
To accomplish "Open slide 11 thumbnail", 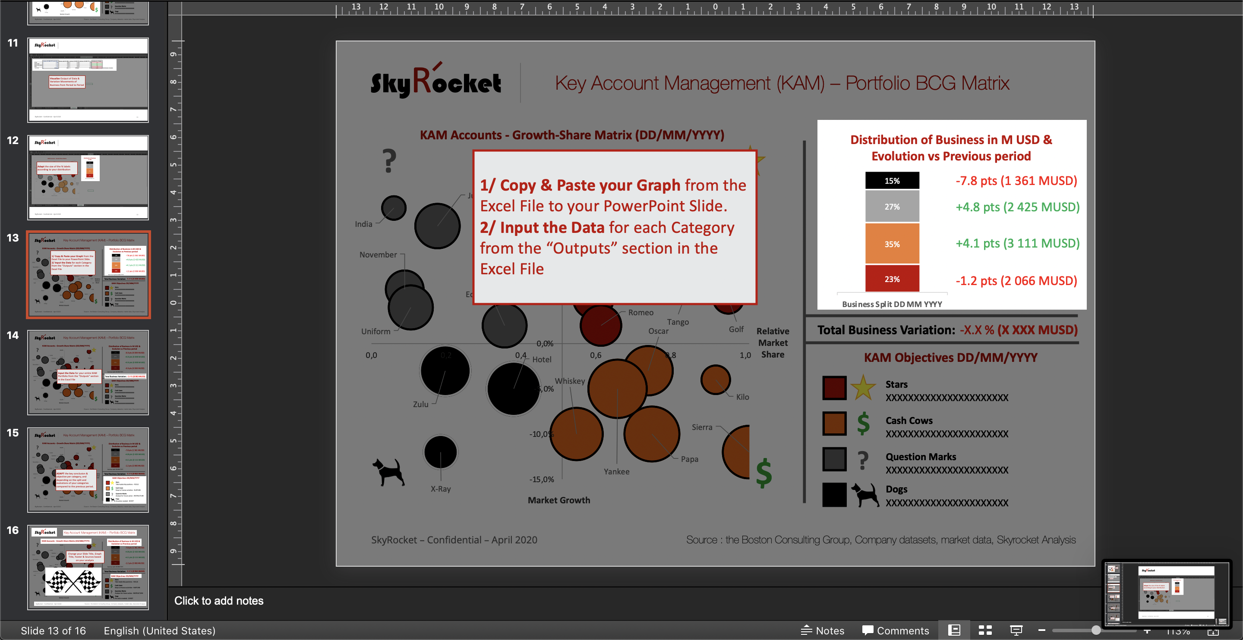I will 88,80.
